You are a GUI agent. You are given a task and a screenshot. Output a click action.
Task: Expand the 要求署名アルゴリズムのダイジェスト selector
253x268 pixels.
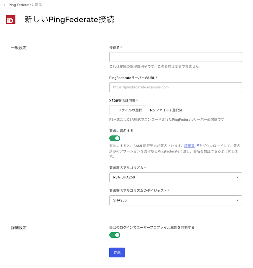pos(176,200)
